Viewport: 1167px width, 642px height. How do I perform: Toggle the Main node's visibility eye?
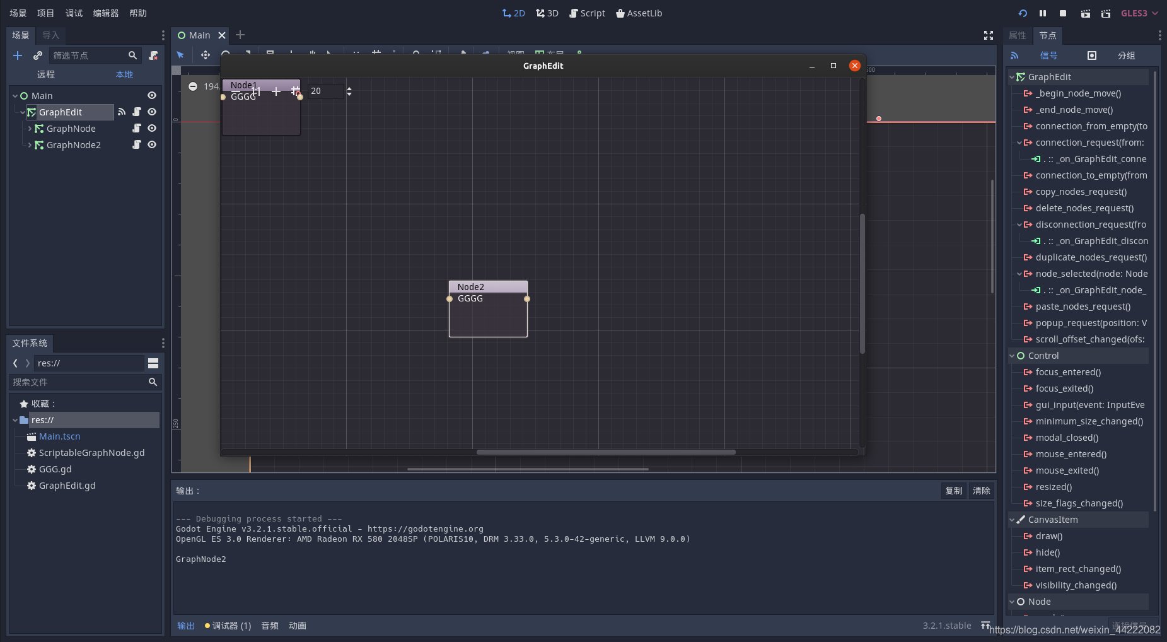click(x=152, y=95)
